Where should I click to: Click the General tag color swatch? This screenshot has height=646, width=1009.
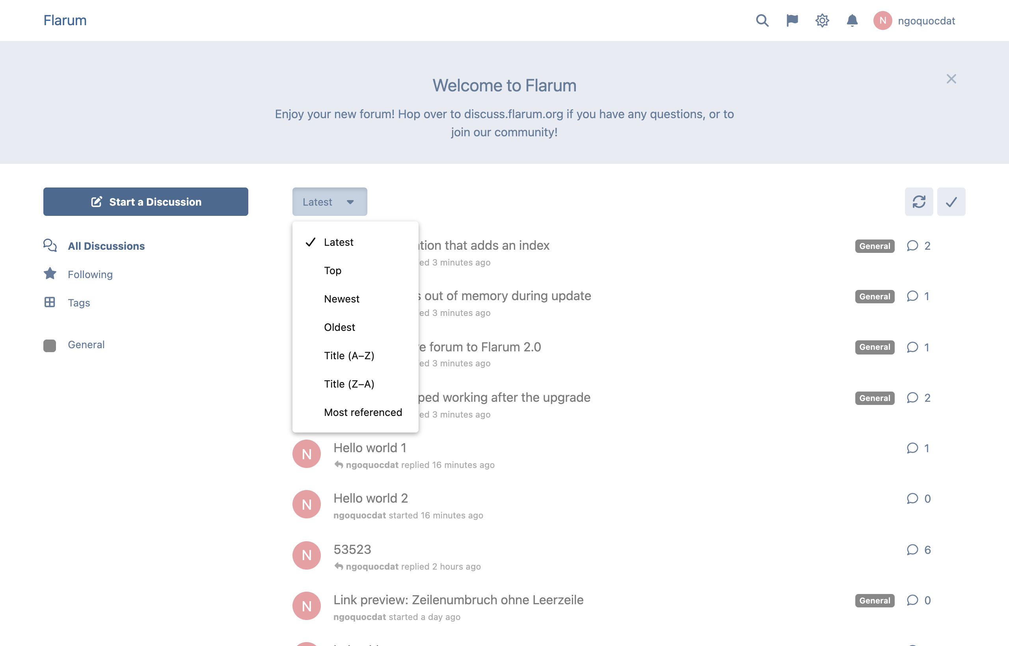pos(50,345)
